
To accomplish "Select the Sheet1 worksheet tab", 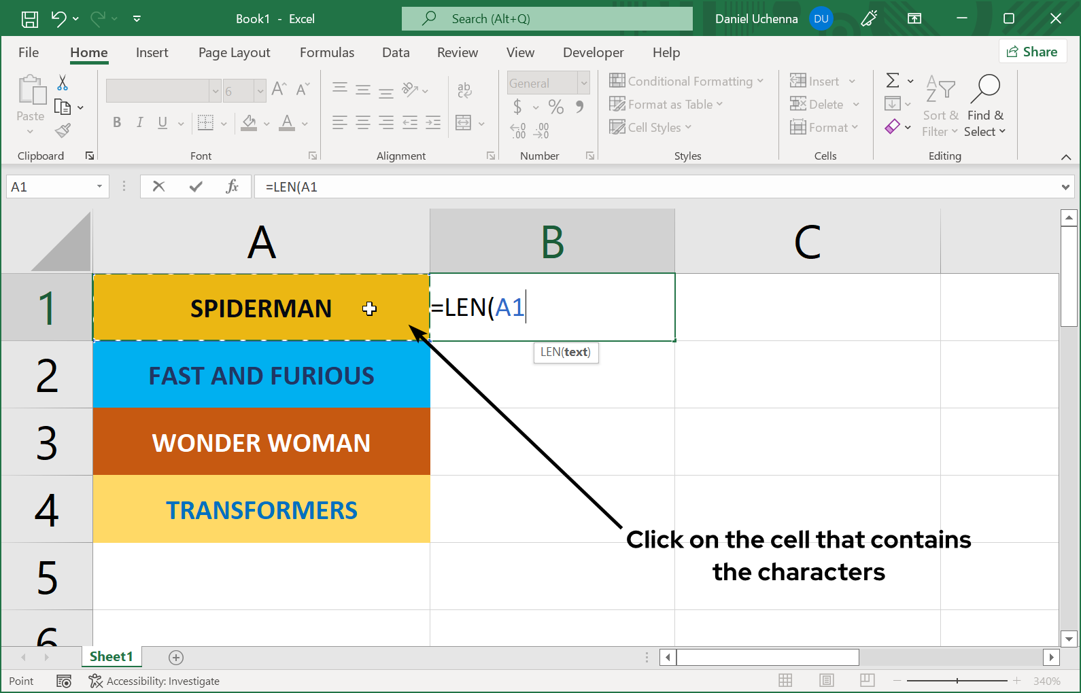I will pyautogui.click(x=111, y=656).
